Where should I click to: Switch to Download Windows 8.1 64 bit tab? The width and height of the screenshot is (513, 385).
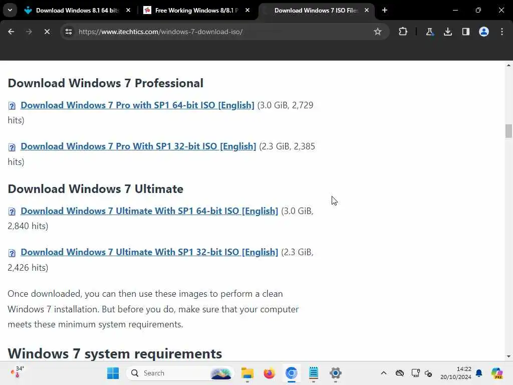(77, 11)
